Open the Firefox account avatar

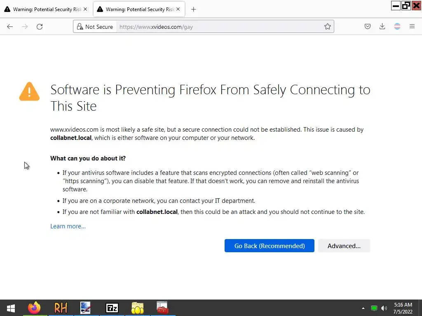coord(397,26)
